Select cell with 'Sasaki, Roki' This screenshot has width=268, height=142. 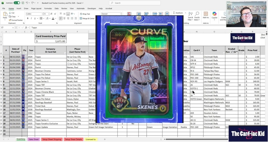point(77,81)
